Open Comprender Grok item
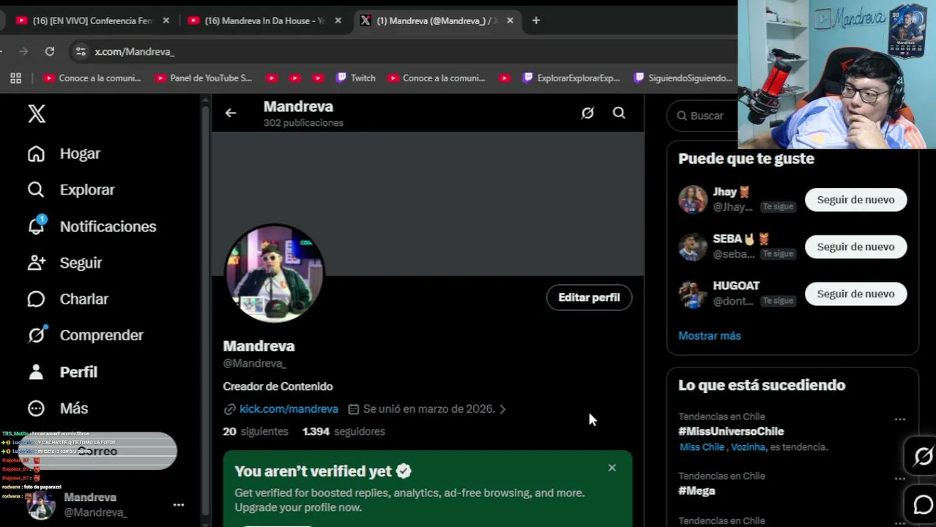 (x=85, y=335)
